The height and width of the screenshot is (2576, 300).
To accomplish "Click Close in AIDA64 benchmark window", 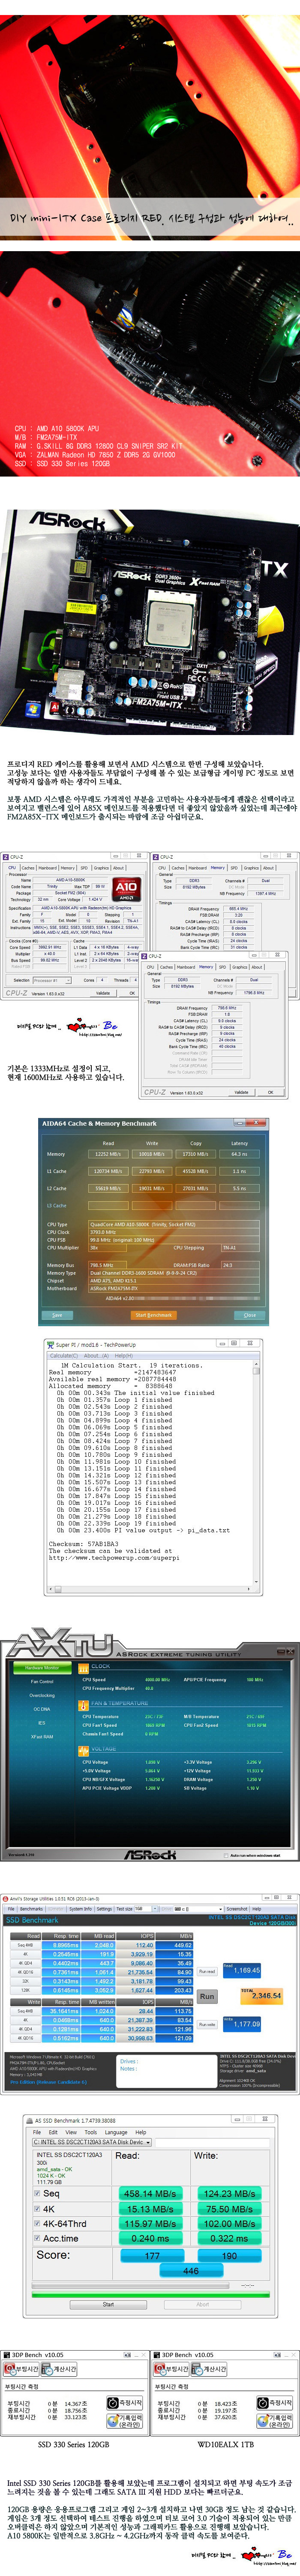I will coord(249,1315).
